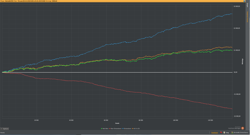The height and width of the screenshot is (135, 250).
Task: Click the -$2 000,00 axis label
Action: [237, 116]
